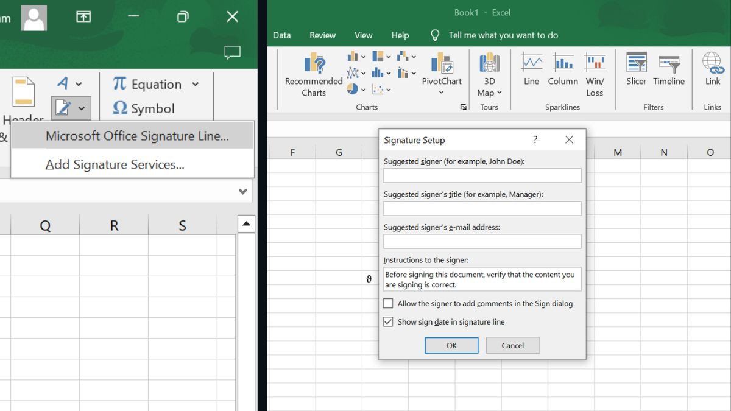
Task: Insert a Column sparkline
Action: 563,69
